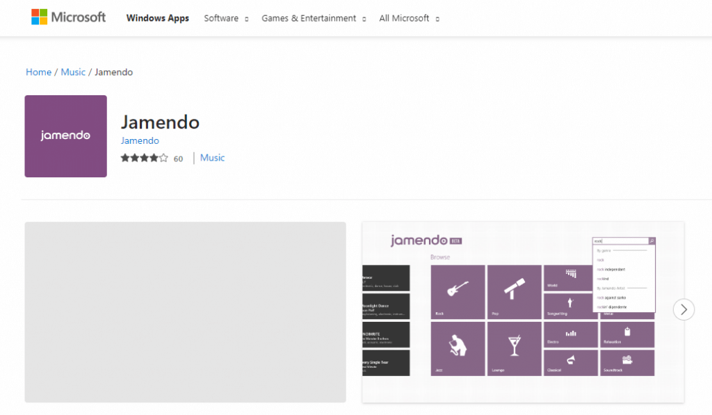Go to Home in the breadcrumb
The width and height of the screenshot is (712, 415).
click(39, 72)
